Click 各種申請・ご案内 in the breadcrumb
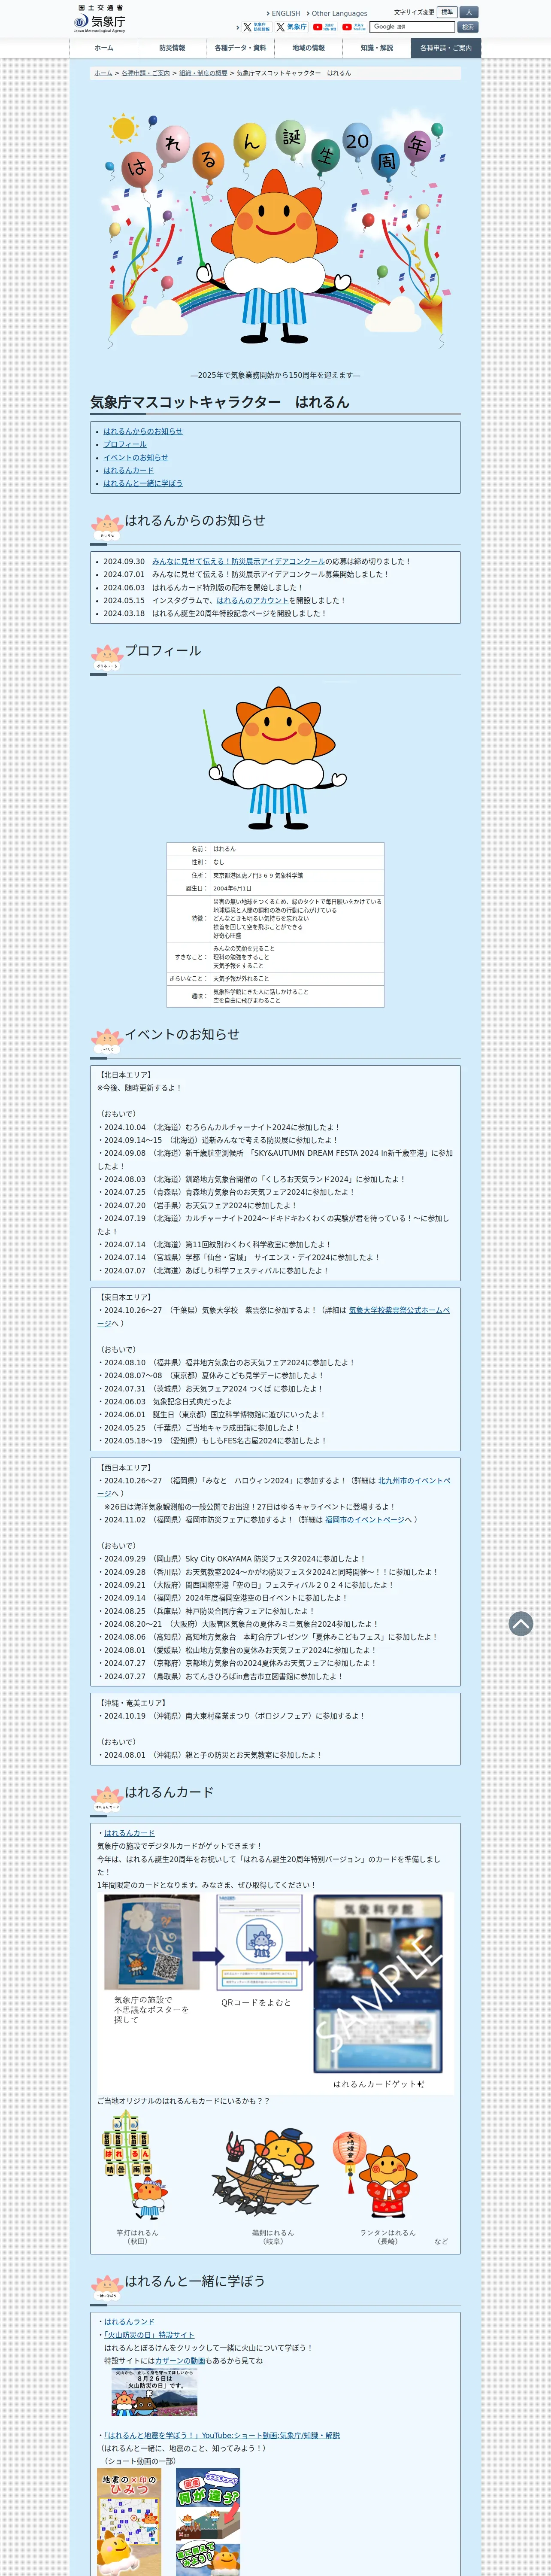 [x=145, y=73]
